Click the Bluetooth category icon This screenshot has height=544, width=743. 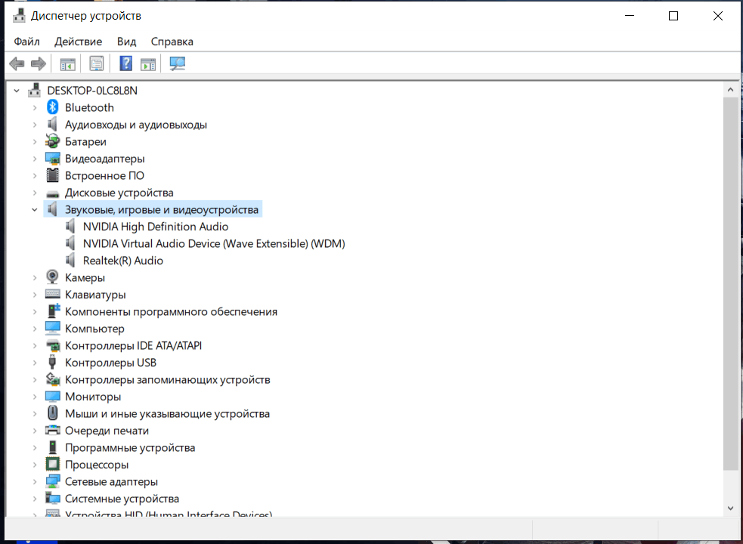(x=53, y=107)
